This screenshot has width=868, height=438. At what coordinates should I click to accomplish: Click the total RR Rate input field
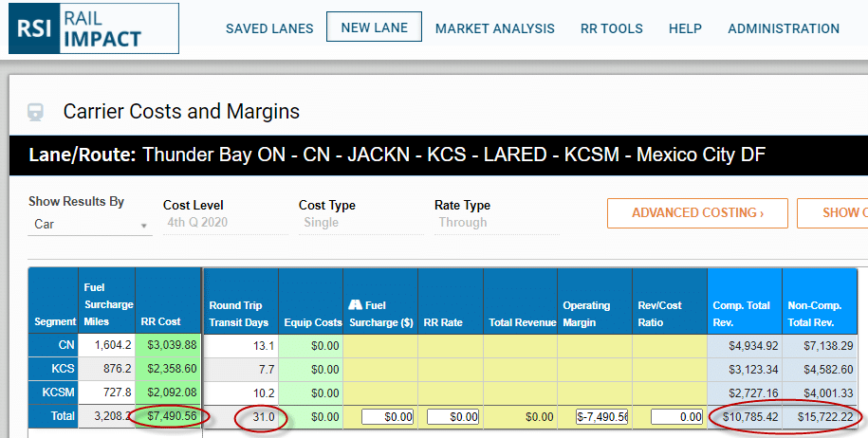click(x=454, y=416)
